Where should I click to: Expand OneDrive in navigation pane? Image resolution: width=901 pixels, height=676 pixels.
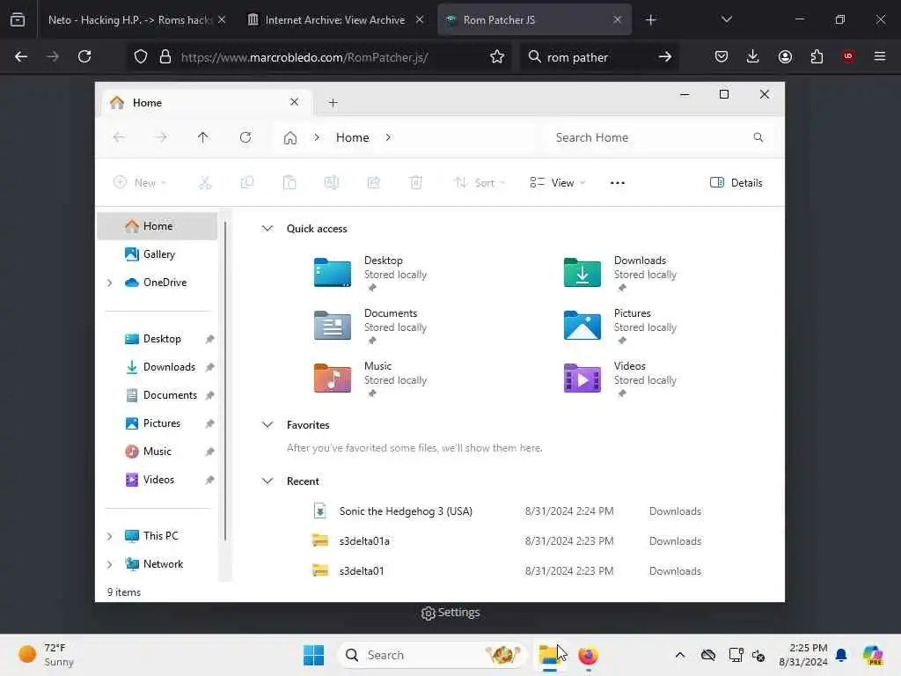click(110, 283)
